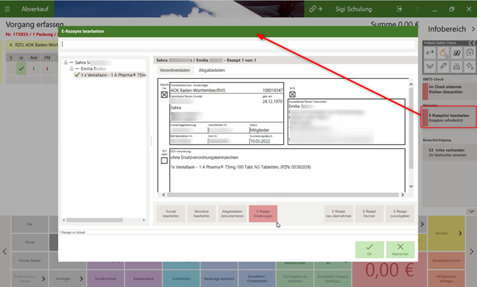Viewport: 477px width, 287px height.
Task: Click the Bar payment button
Action: pyautogui.click(x=30, y=224)
